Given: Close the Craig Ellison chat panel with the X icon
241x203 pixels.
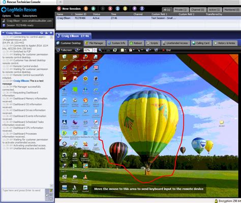Looking at the screenshot, I should tap(51, 33).
